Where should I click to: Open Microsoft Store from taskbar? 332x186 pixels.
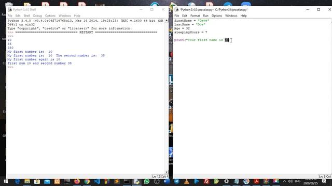click(37, 181)
